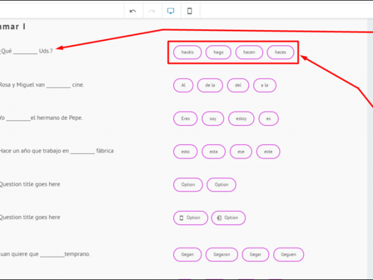Select the 'llegaron' answer option

221,254
